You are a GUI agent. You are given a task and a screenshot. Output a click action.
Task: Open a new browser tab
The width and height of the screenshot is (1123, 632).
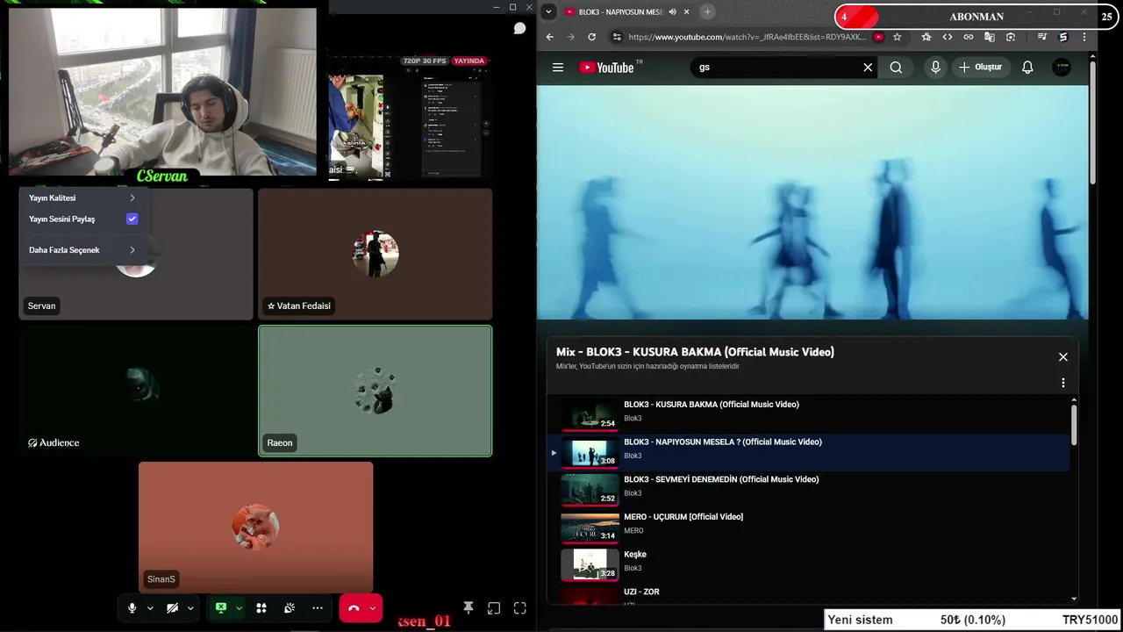pos(707,11)
